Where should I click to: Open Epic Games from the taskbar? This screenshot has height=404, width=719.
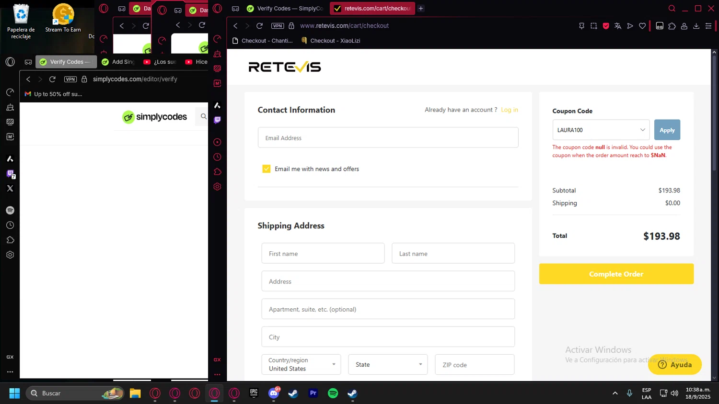(x=254, y=393)
